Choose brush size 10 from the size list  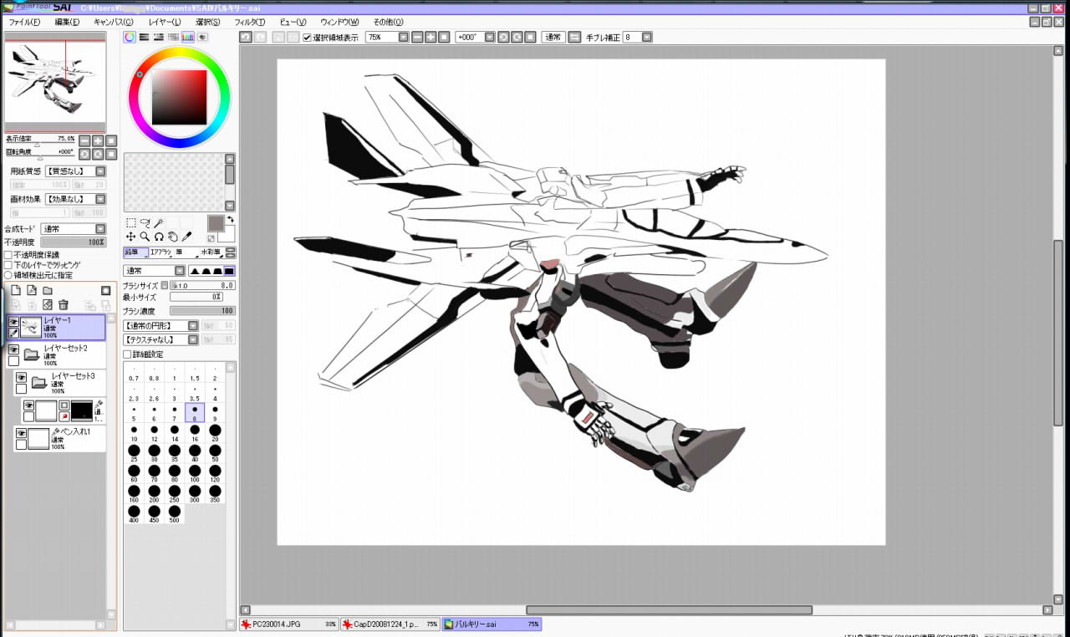(134, 432)
